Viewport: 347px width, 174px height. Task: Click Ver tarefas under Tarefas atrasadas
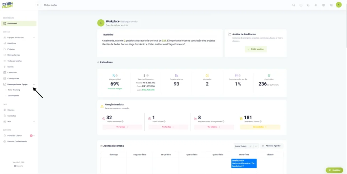coord(122,127)
